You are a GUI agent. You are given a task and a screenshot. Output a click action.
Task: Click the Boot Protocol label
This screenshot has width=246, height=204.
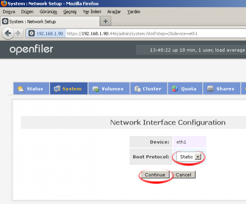pyautogui.click(x=151, y=157)
